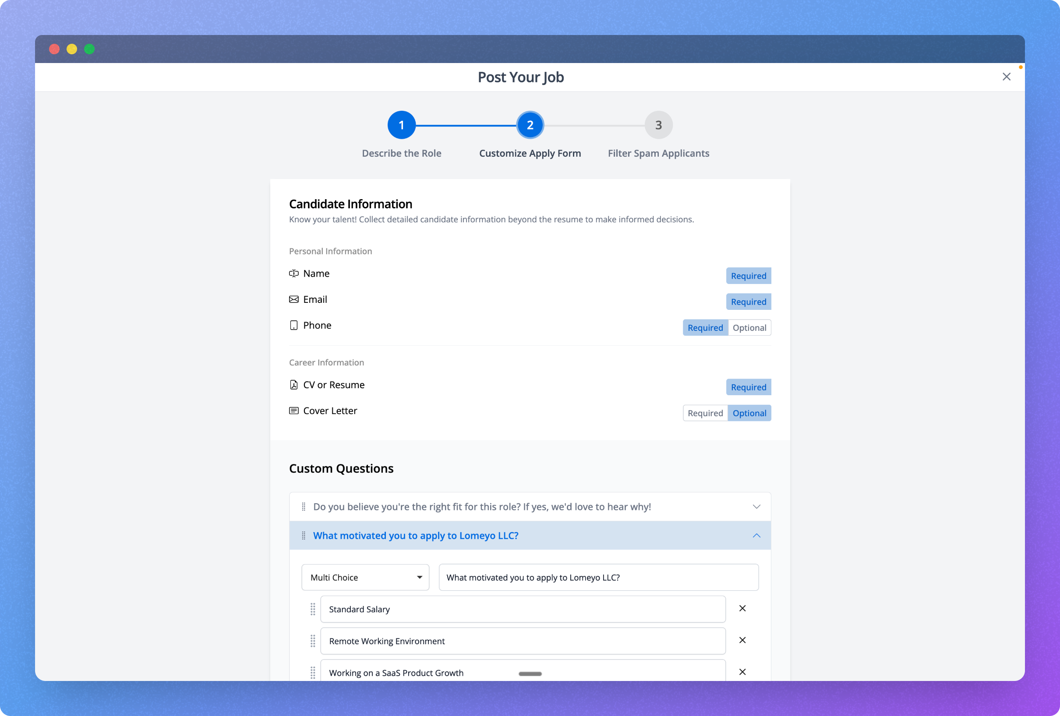1060x716 pixels.
Task: Click the Required badge for CV or Resume
Action: click(x=748, y=387)
